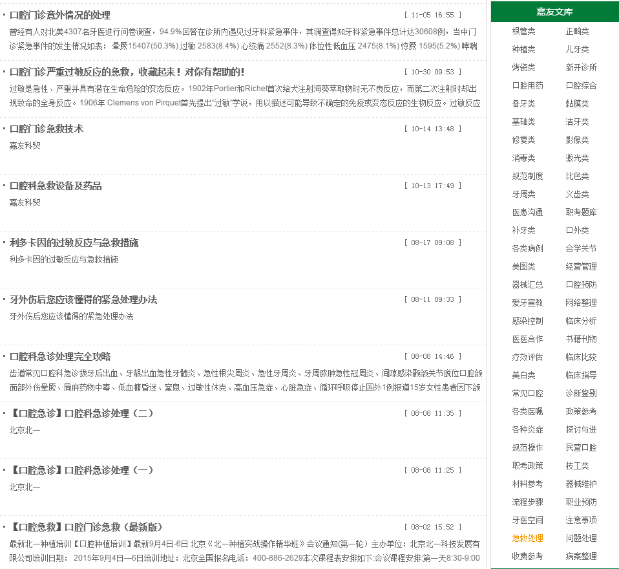This screenshot has width=619, height=569.
Task: Choose the 激光类 category
Action: point(577,158)
